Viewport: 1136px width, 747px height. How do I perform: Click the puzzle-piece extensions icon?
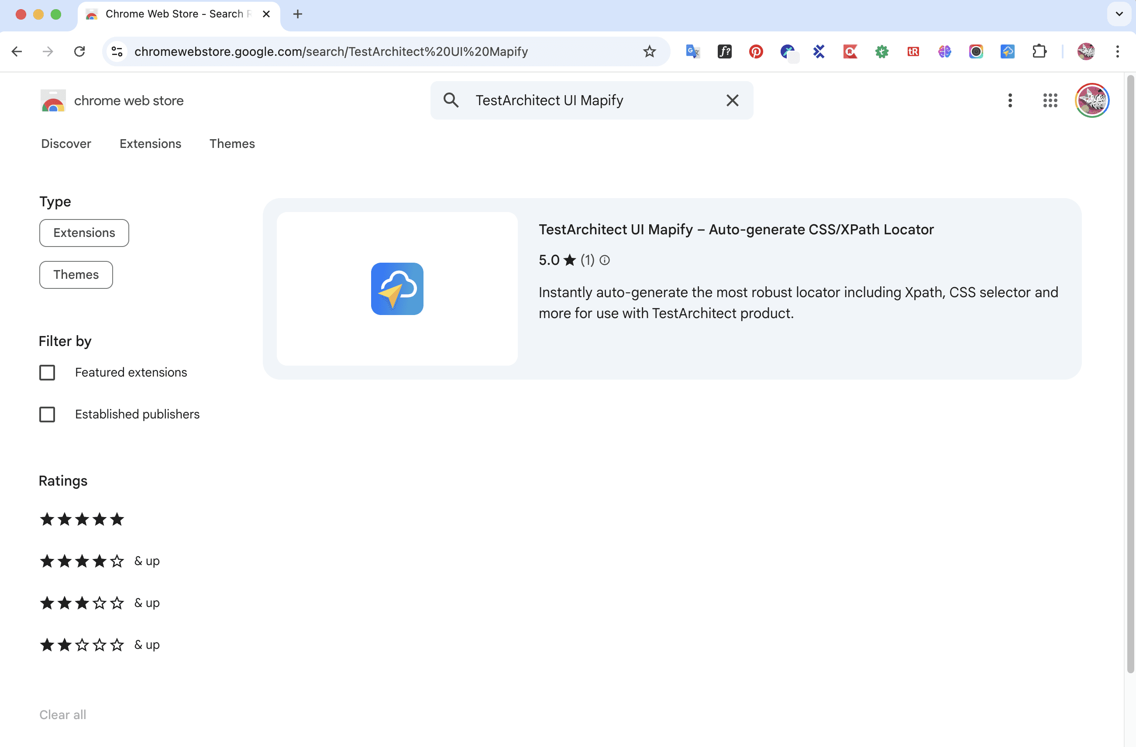(x=1040, y=51)
